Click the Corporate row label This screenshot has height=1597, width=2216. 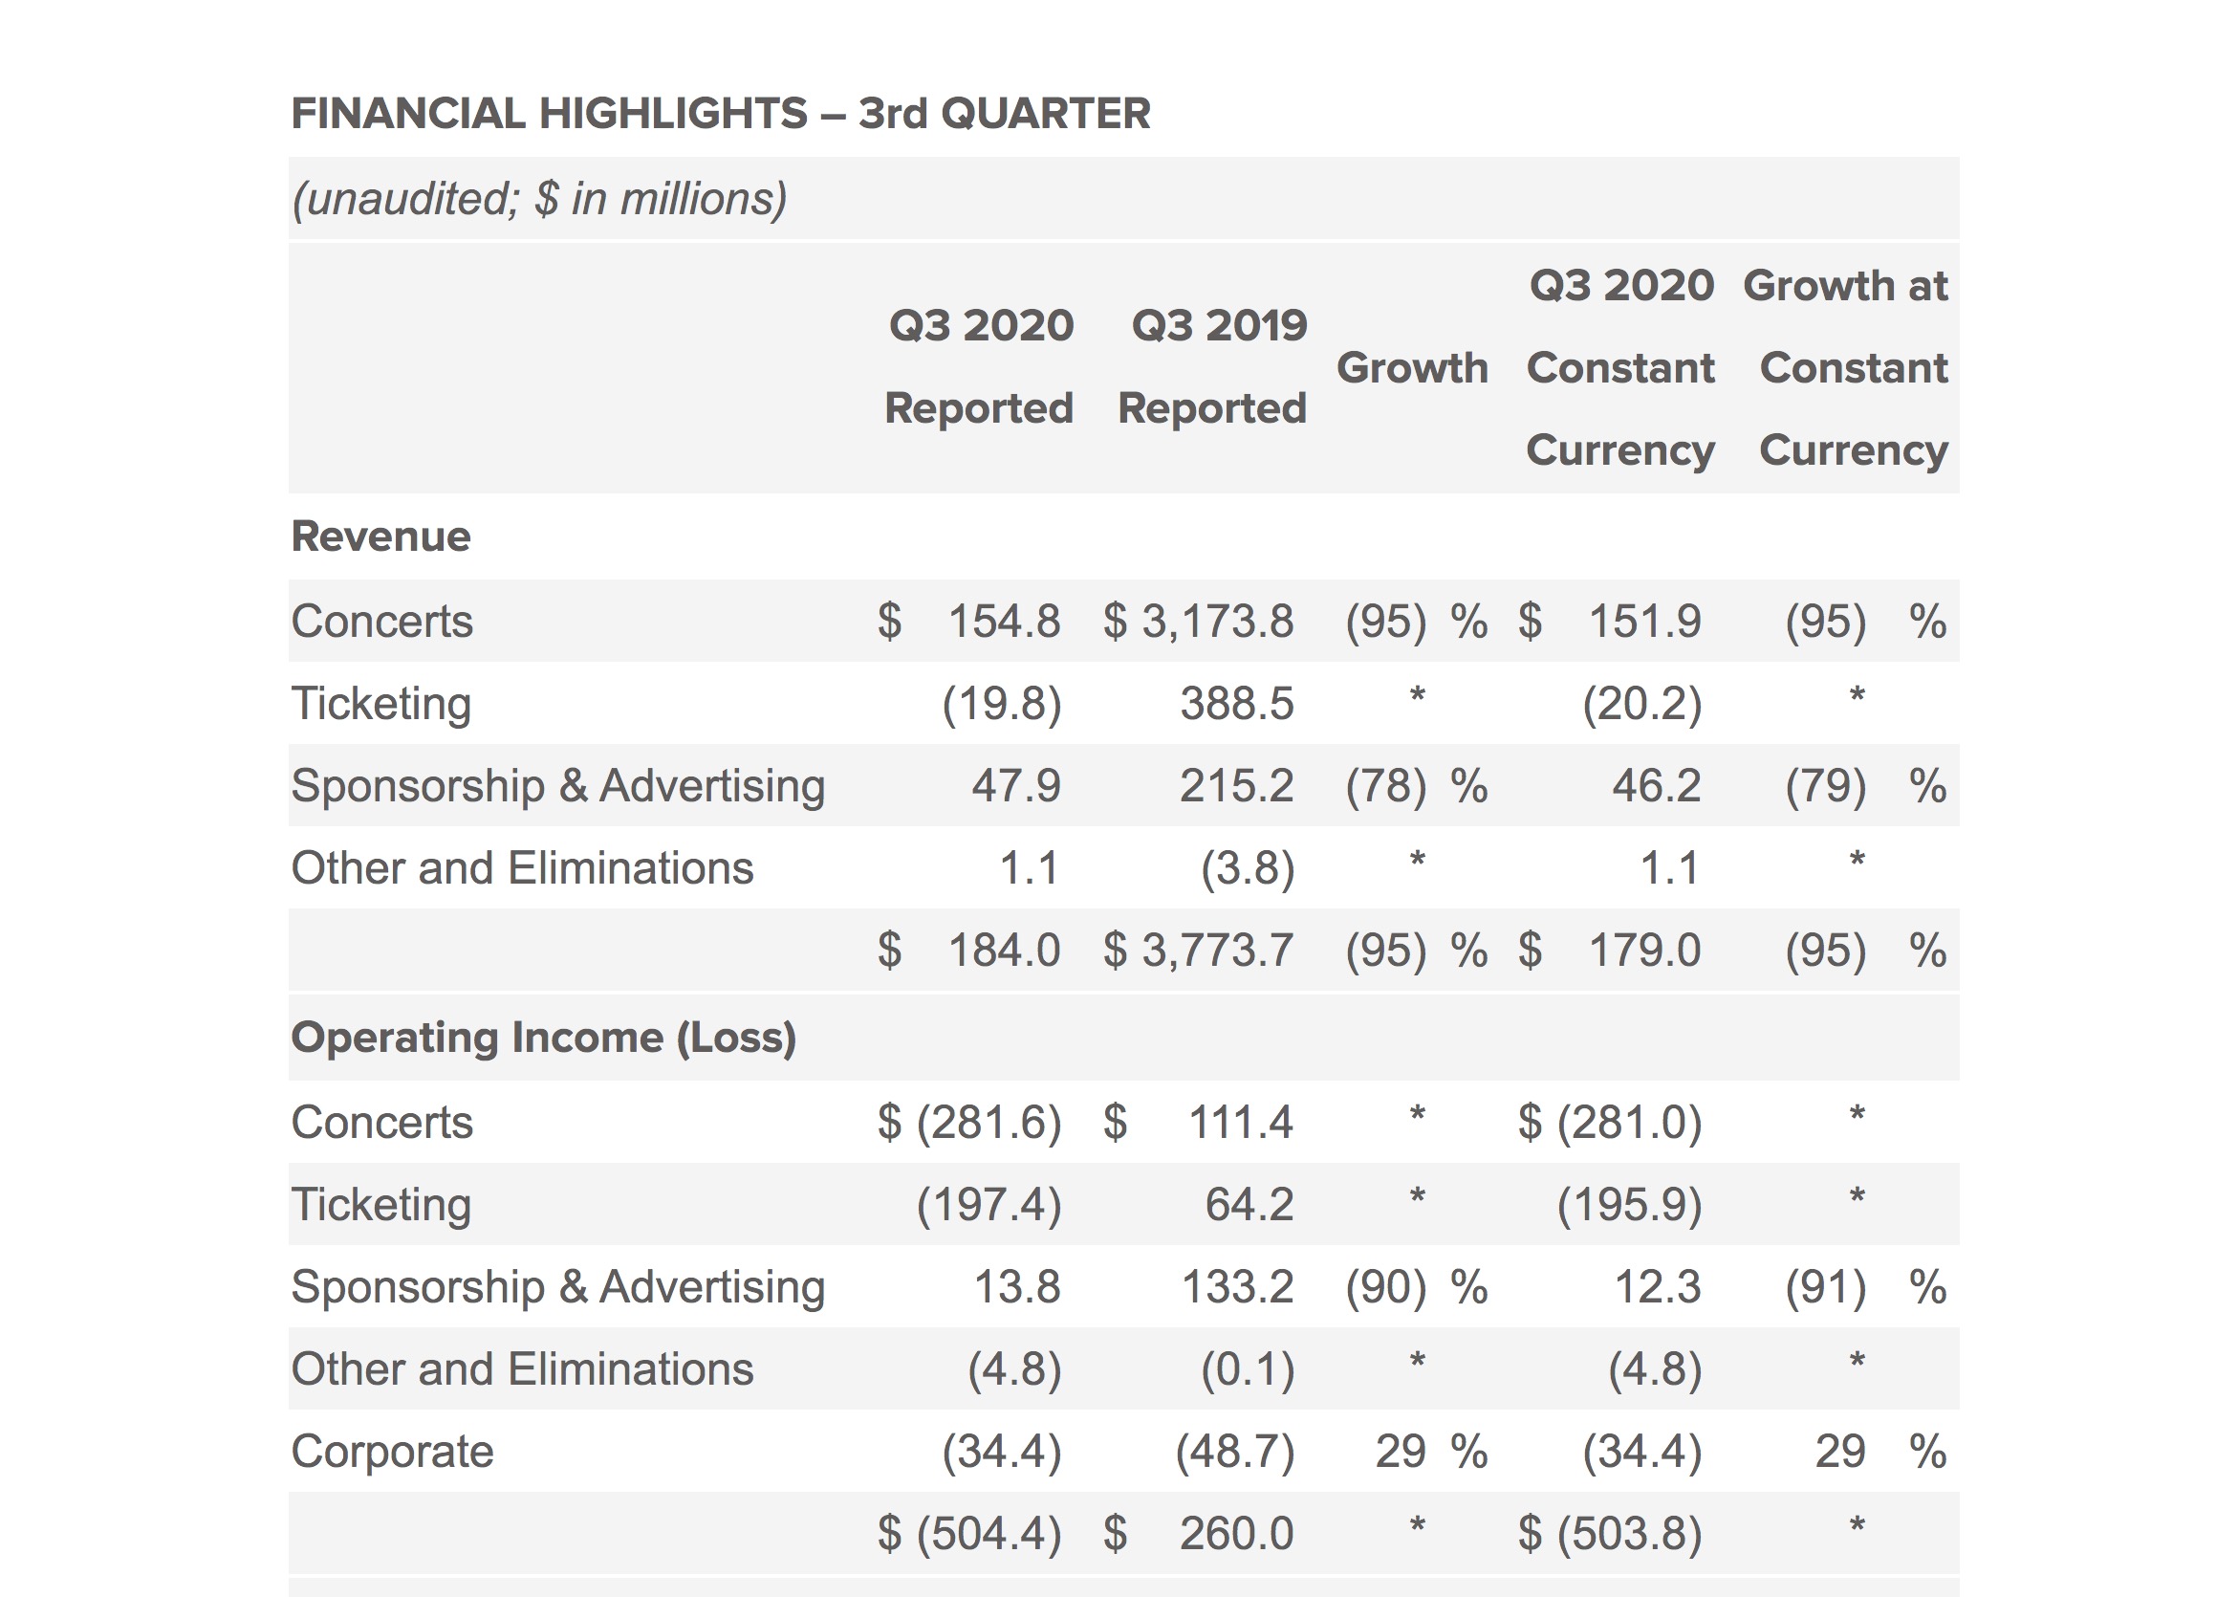[x=392, y=1452]
